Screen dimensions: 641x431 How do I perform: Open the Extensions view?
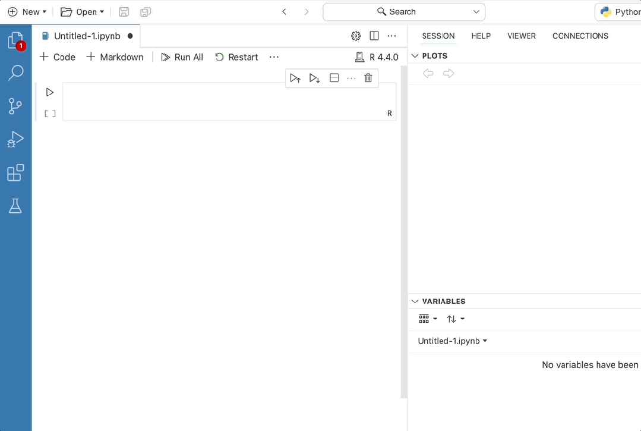point(15,172)
